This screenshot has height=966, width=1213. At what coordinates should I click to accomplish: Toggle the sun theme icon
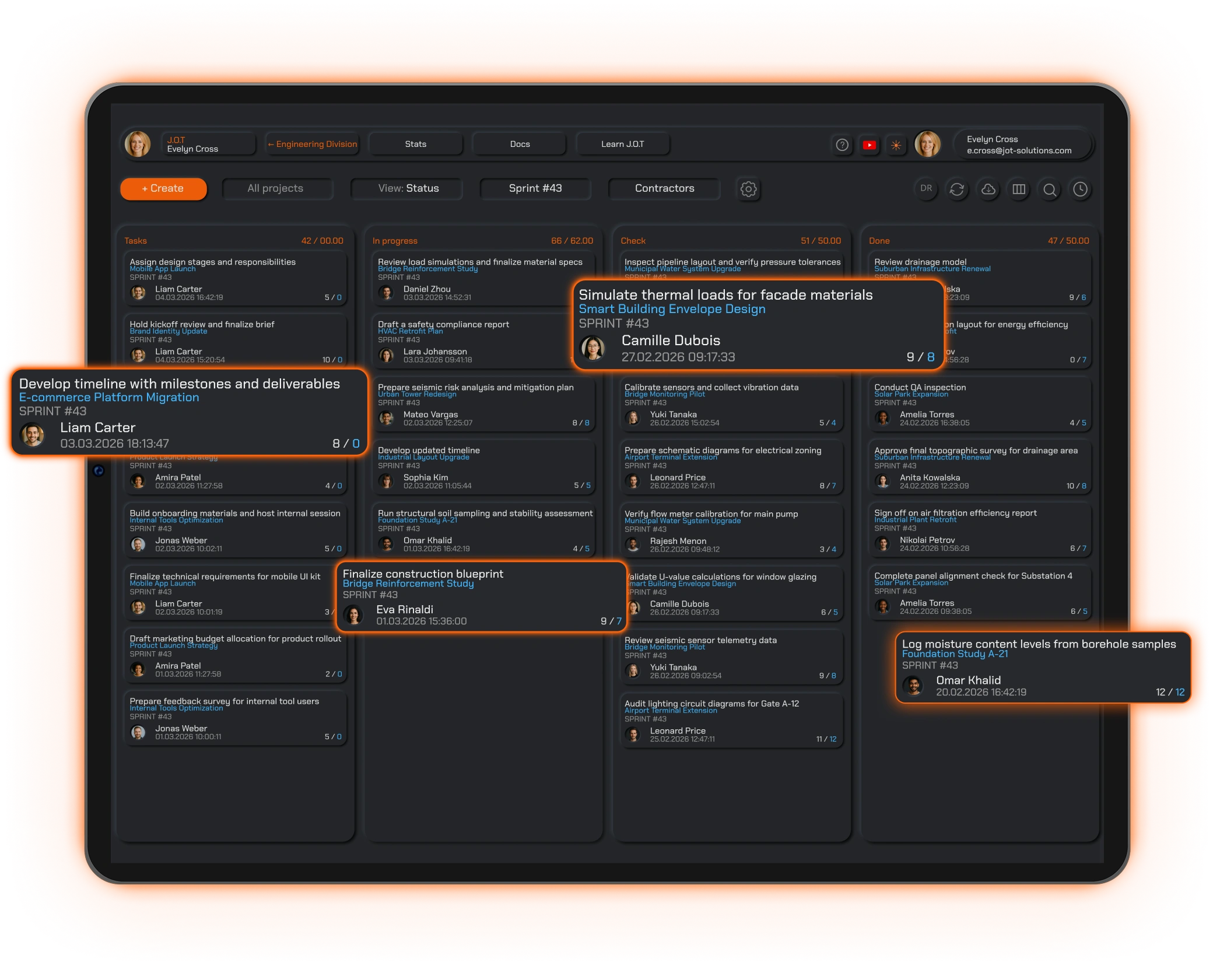tap(896, 145)
